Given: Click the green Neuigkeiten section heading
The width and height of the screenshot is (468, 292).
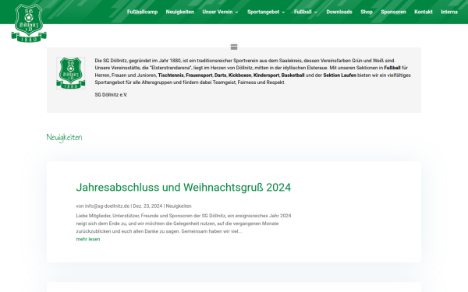Looking at the screenshot, I should click(x=64, y=137).
